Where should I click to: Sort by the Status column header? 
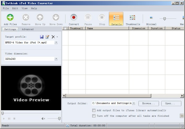coord(175,28)
